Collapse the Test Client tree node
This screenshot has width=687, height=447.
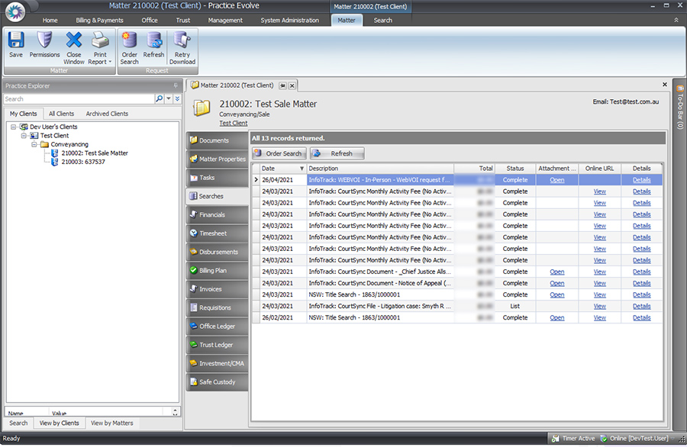tap(24, 136)
